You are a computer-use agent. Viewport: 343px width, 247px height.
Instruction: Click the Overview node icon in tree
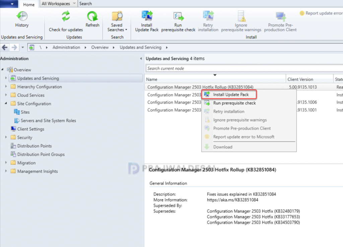pos(10,70)
